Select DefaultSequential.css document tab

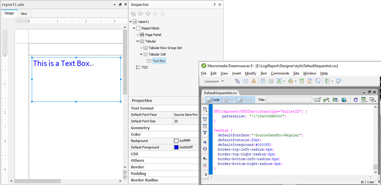coord(220,93)
